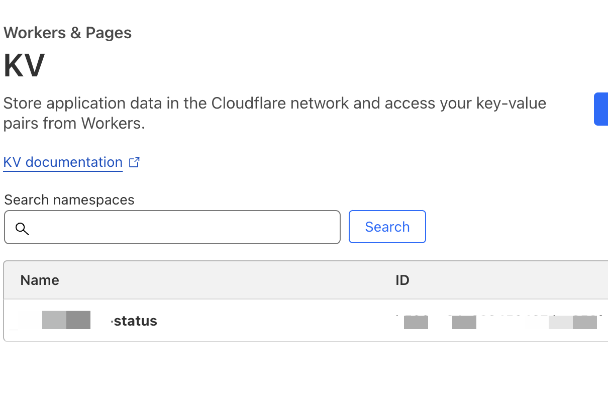Open the namespace ending in -status
The height and width of the screenshot is (398, 608).
pyautogui.click(x=135, y=321)
